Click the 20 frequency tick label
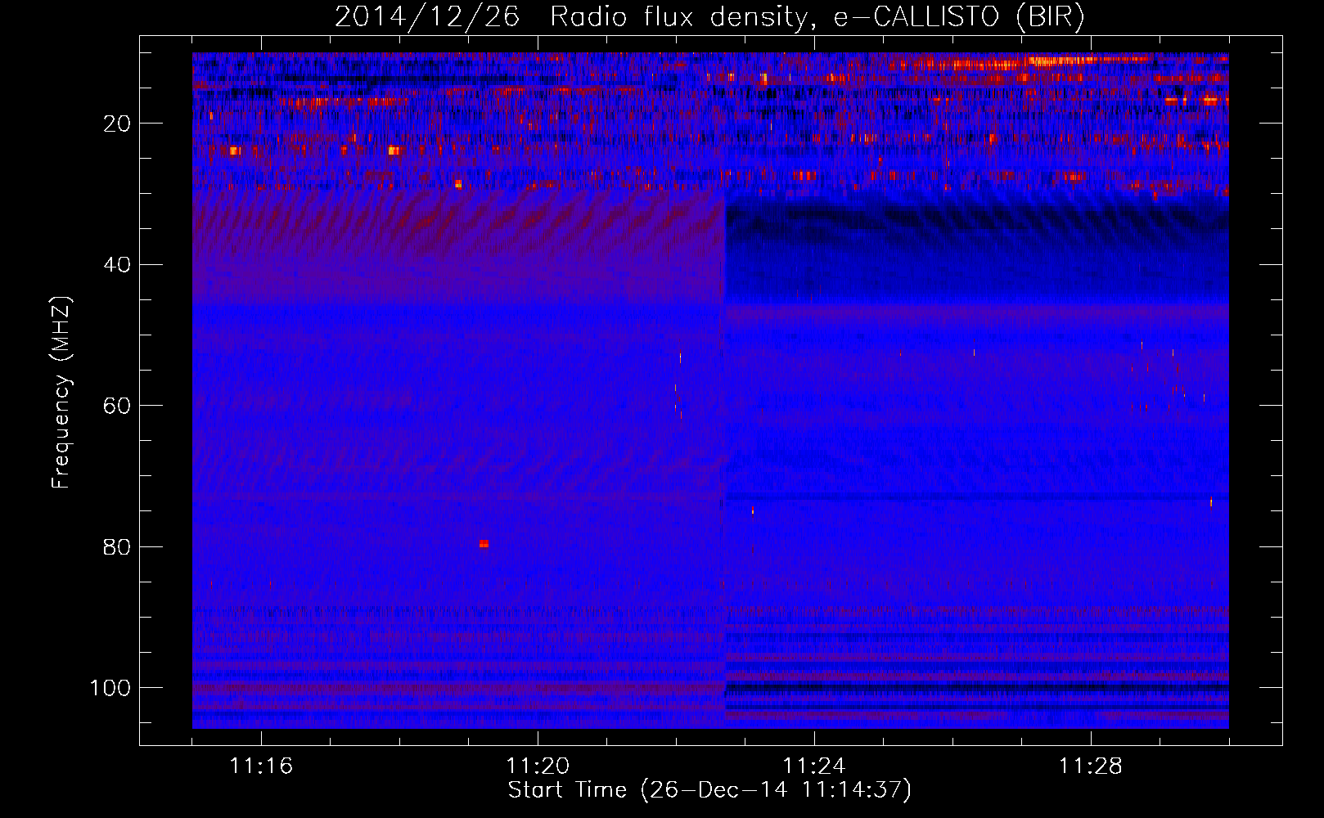This screenshot has height=818, width=1324. [117, 124]
